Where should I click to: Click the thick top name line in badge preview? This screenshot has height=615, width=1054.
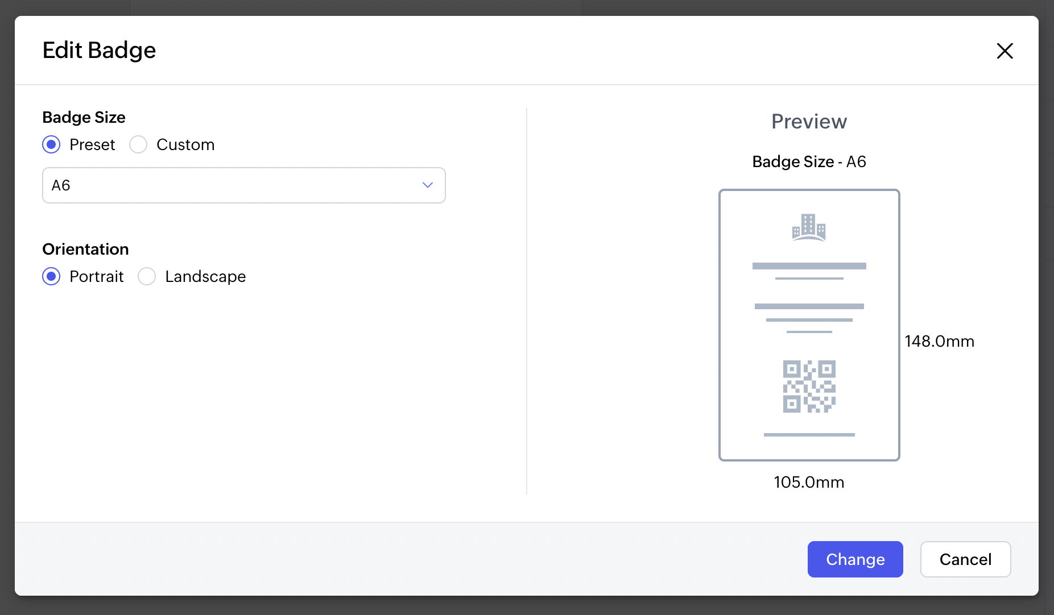[809, 266]
